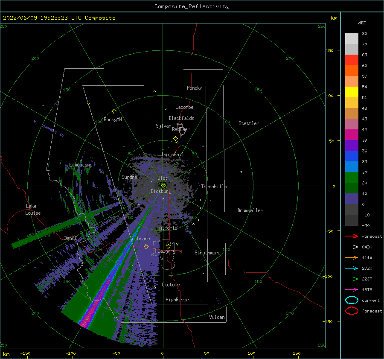
Task: Click the yellow 51-54 dBZ swatch
Action: (352, 92)
